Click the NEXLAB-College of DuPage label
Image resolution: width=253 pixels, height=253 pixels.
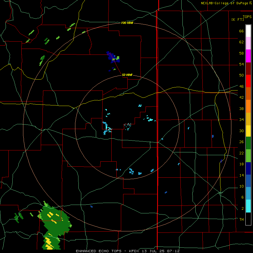point(224,3)
